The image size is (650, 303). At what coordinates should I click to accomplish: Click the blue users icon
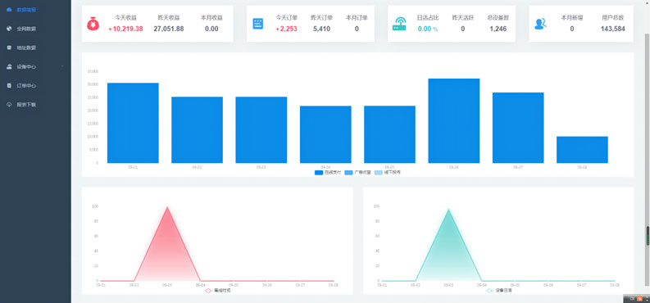click(x=540, y=24)
